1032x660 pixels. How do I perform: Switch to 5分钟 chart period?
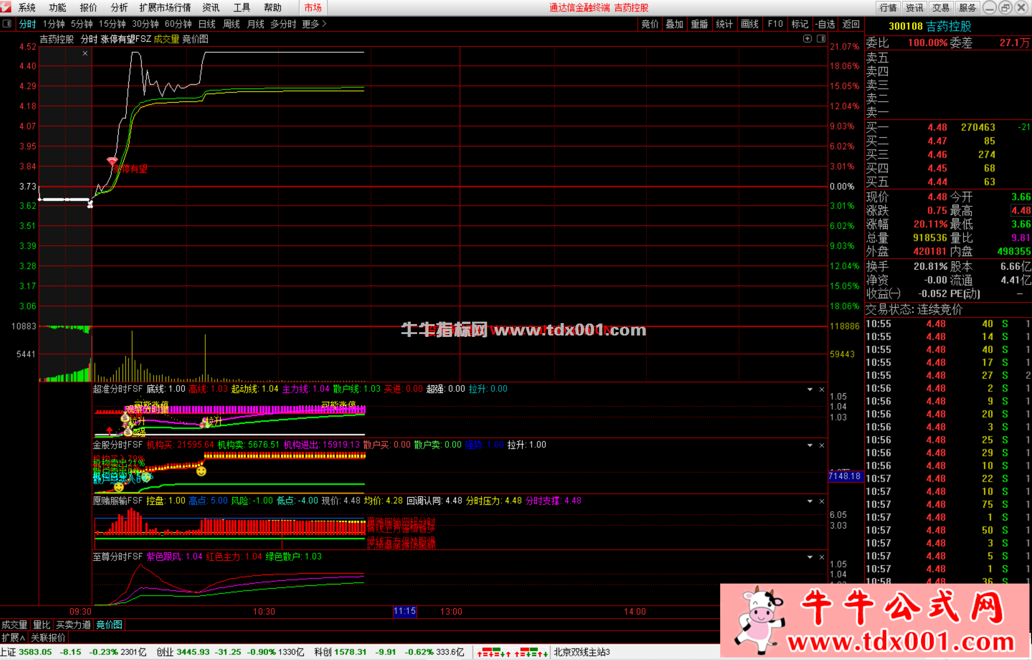82,24
